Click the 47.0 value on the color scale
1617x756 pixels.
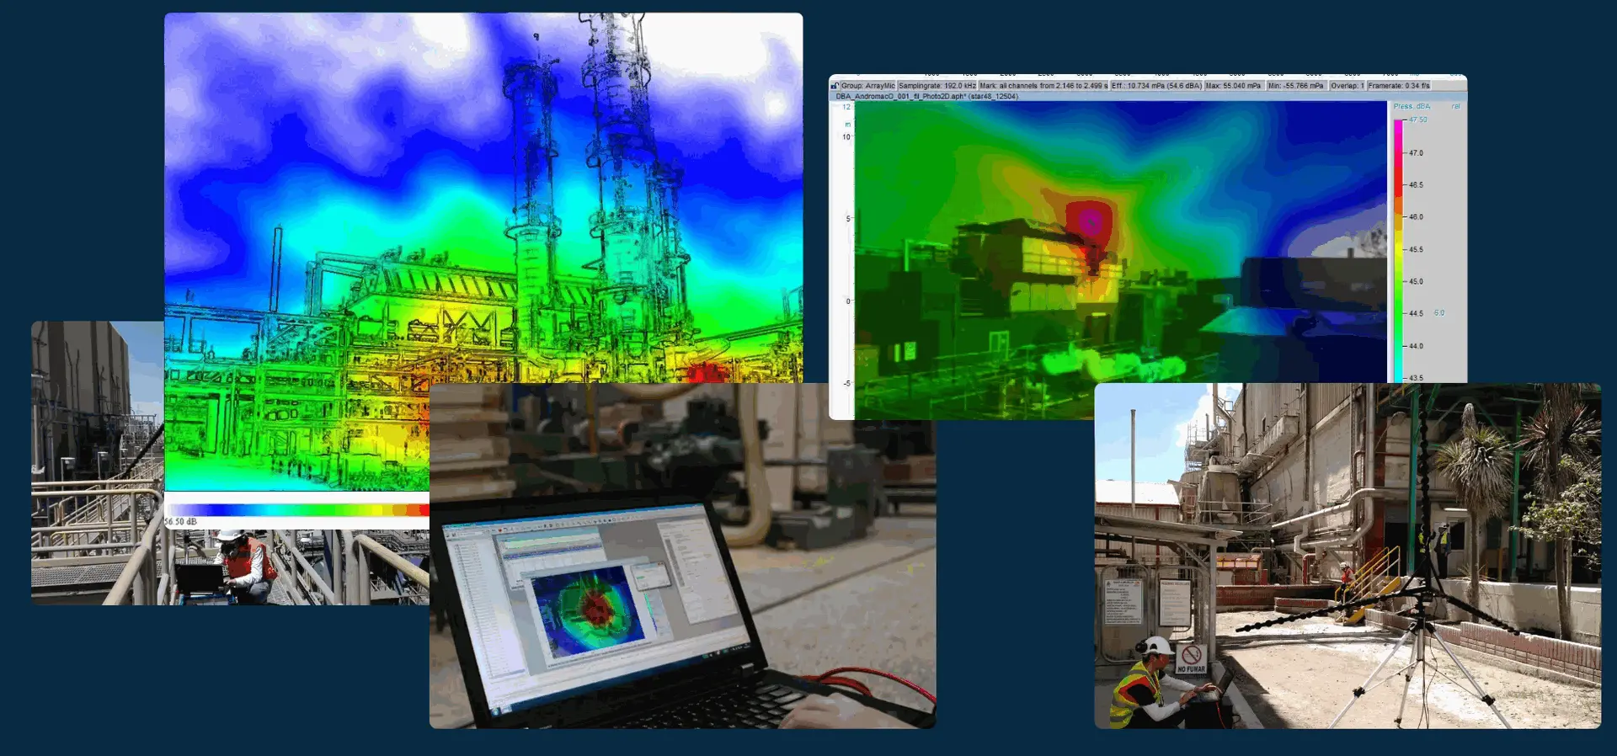[x=1416, y=153]
